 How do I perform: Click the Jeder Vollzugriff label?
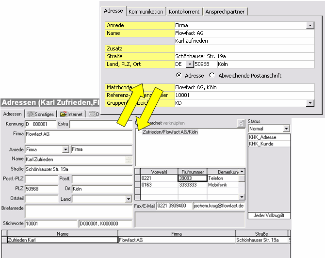click(269, 215)
